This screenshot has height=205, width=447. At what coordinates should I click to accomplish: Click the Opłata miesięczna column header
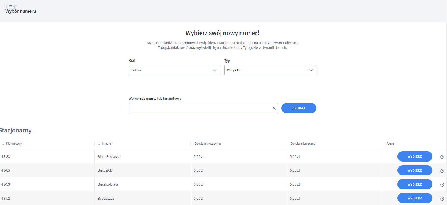pos(303,143)
